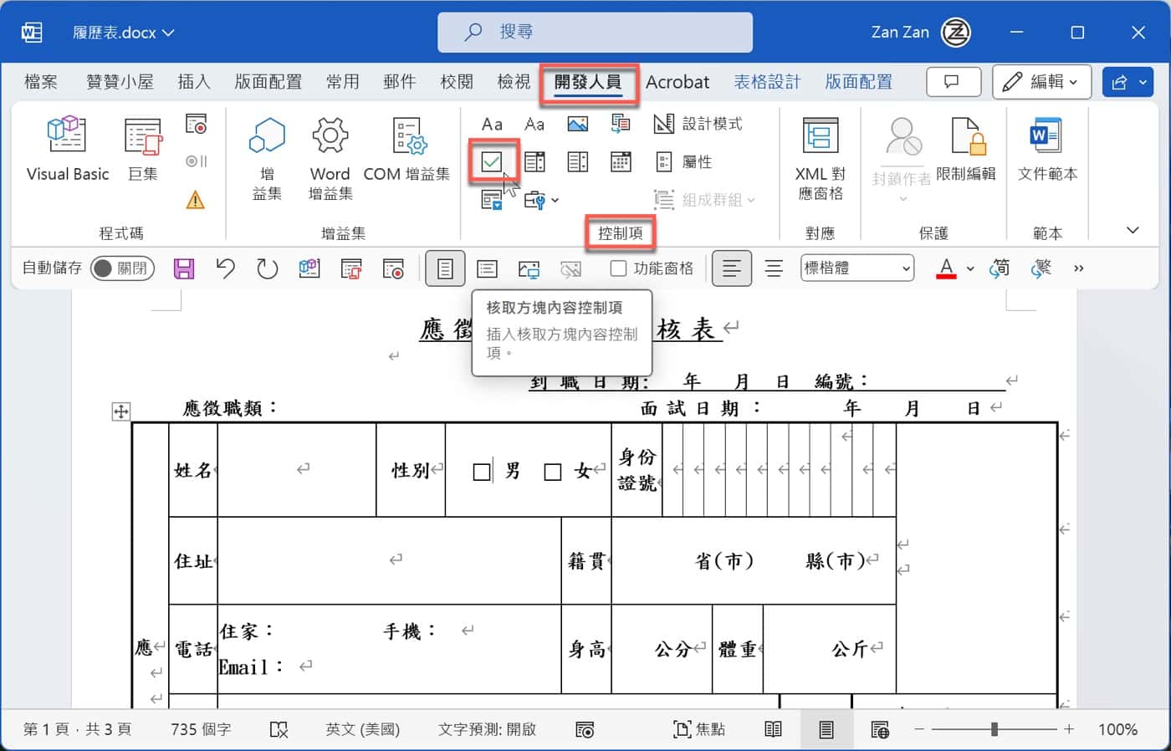Insert building block gallery content control

tap(621, 125)
